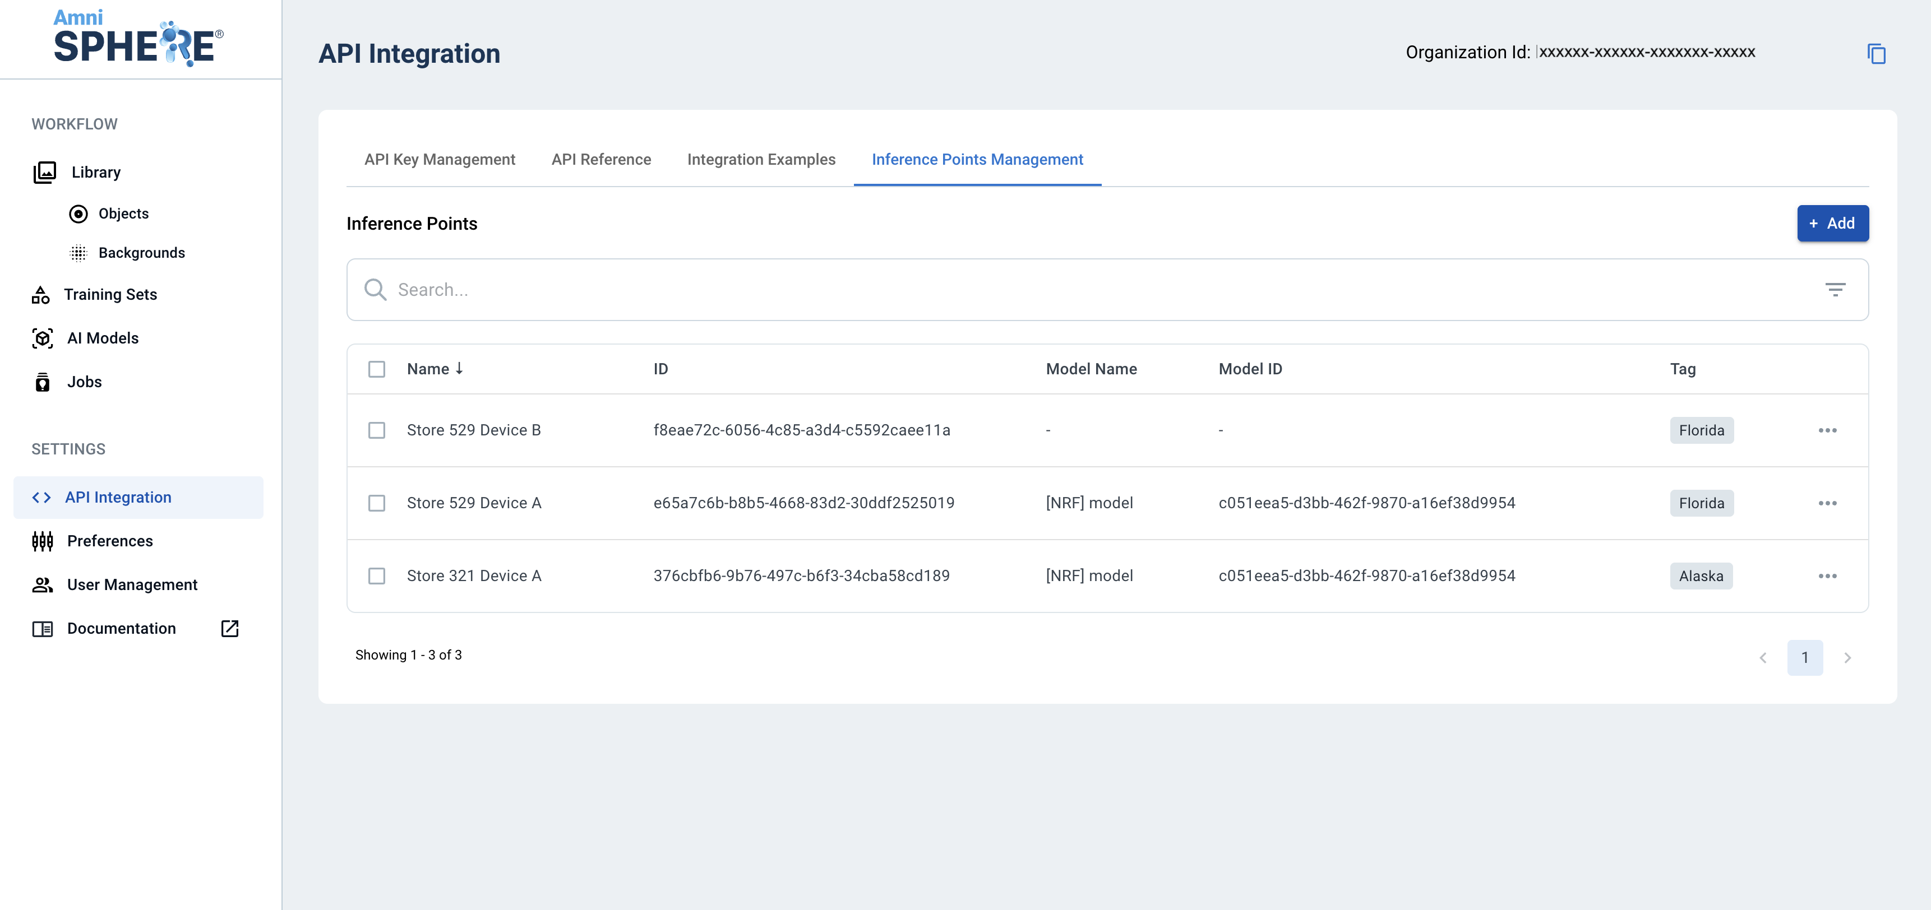Check the Store 529 Device B row

click(376, 430)
